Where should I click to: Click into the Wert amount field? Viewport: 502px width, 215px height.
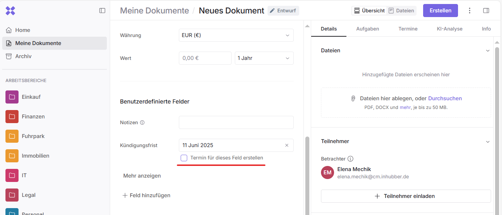[205, 58]
